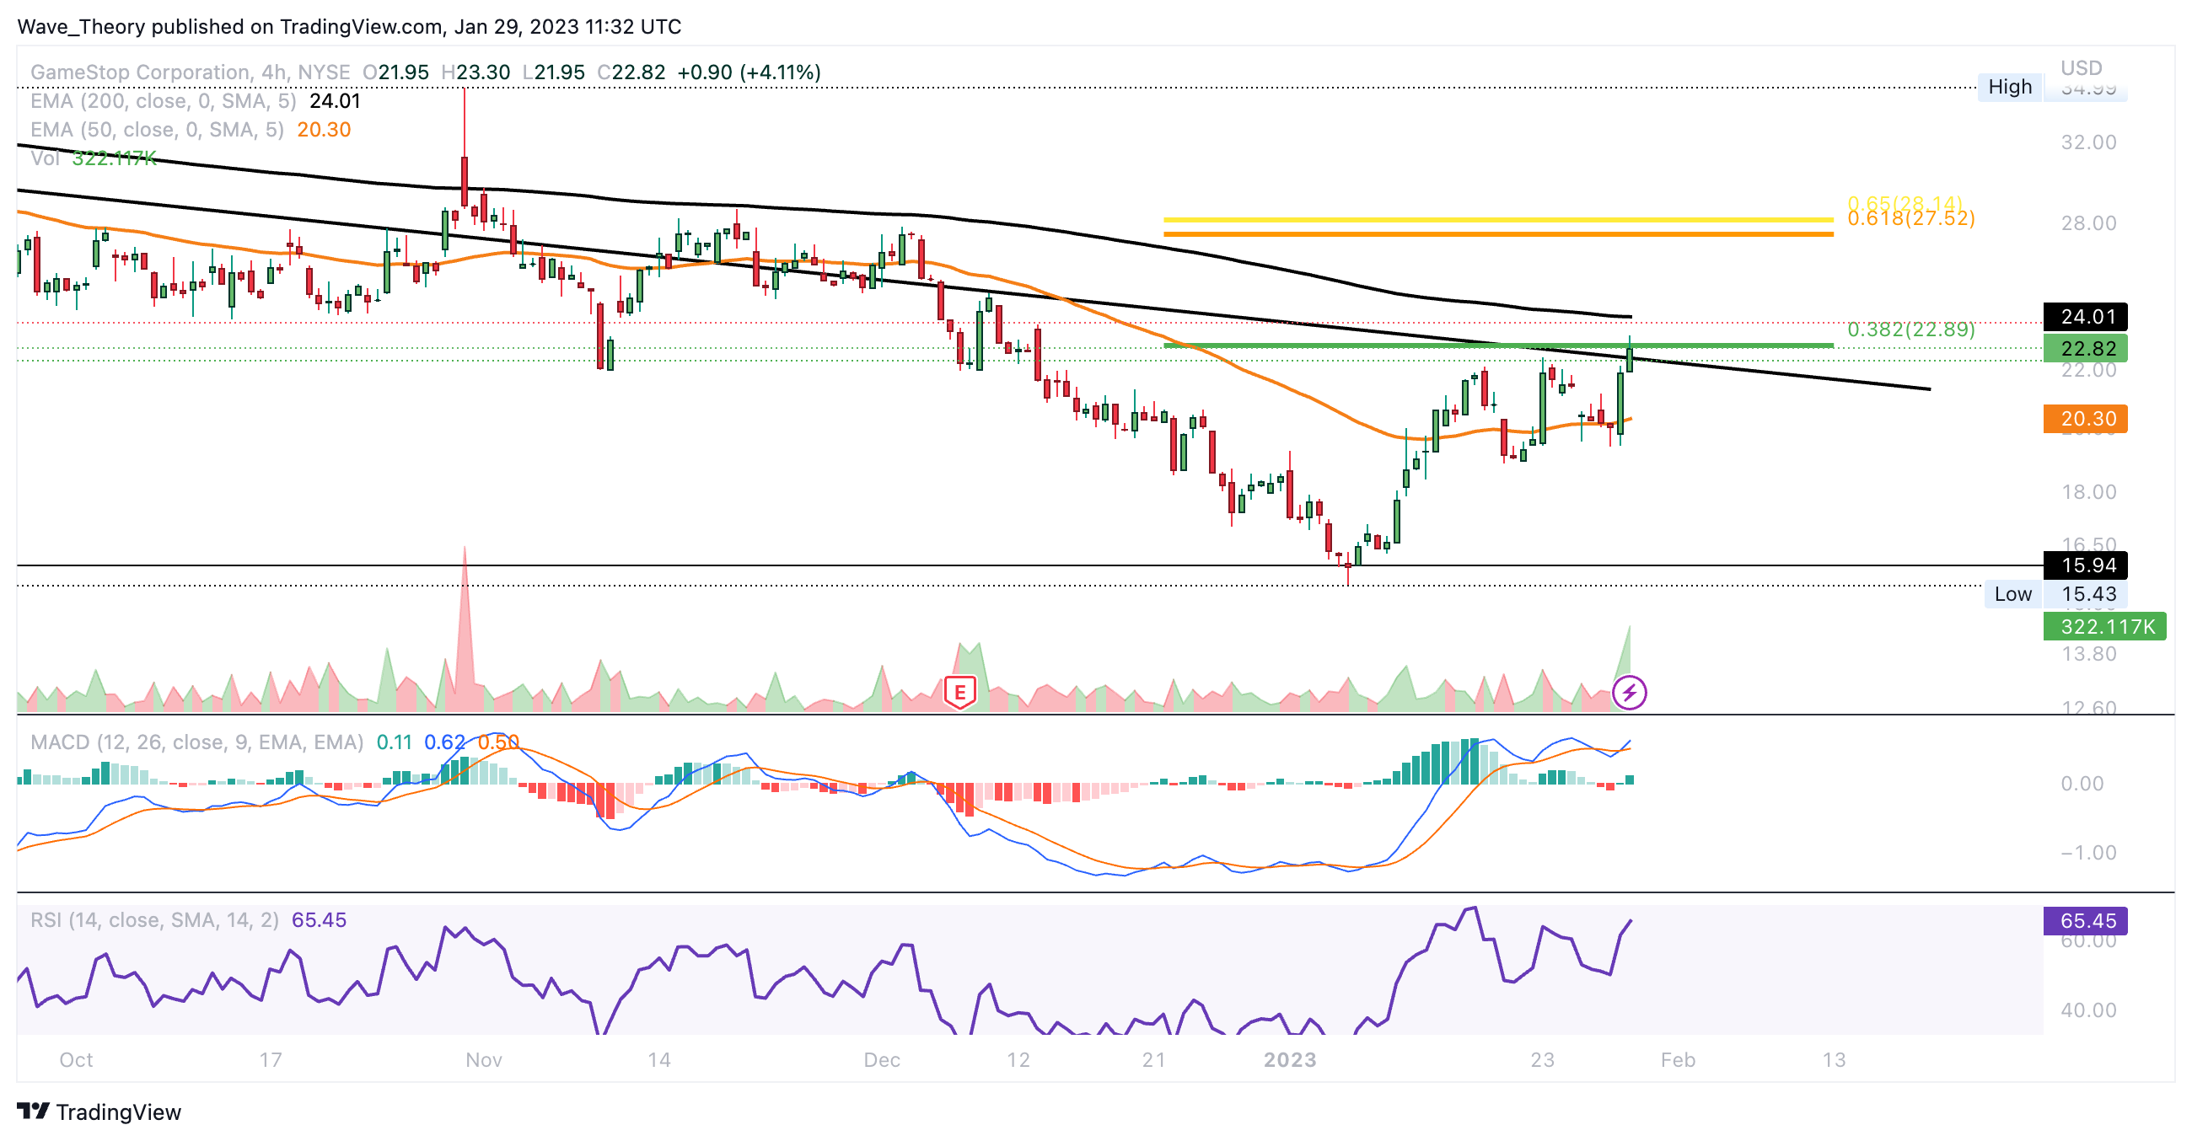Click the 2023 label on time axis
2192x1141 pixels.
click(x=1289, y=1059)
